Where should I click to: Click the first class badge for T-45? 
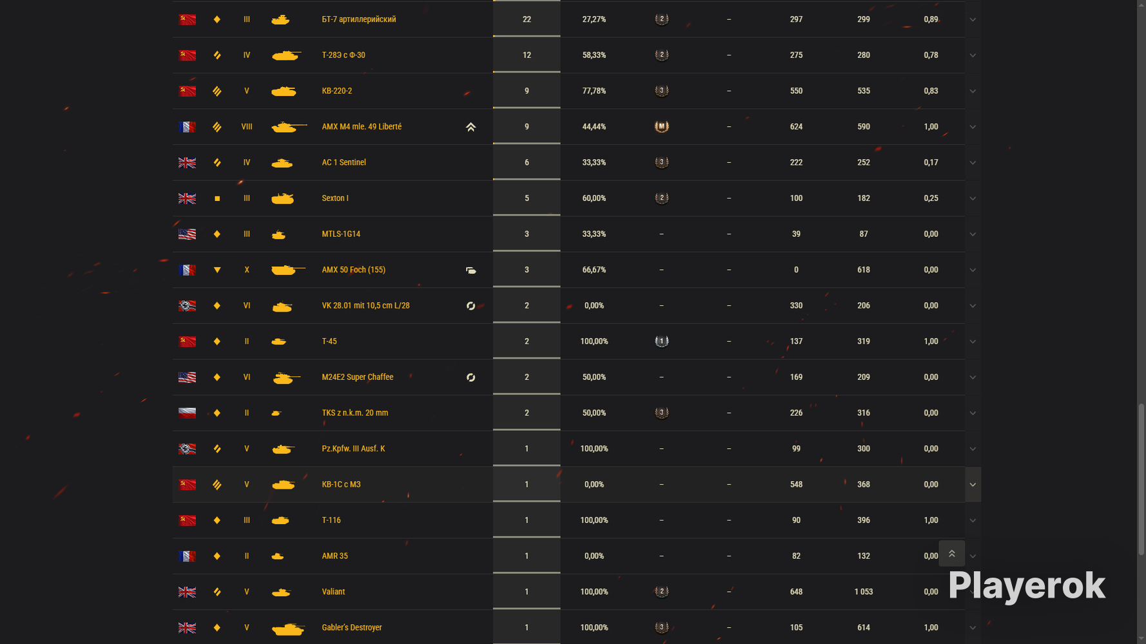click(x=661, y=341)
